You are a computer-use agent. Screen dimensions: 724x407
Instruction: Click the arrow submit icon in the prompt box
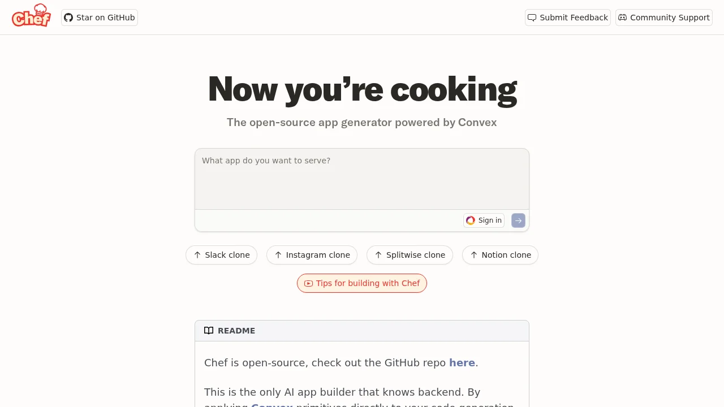(518, 220)
